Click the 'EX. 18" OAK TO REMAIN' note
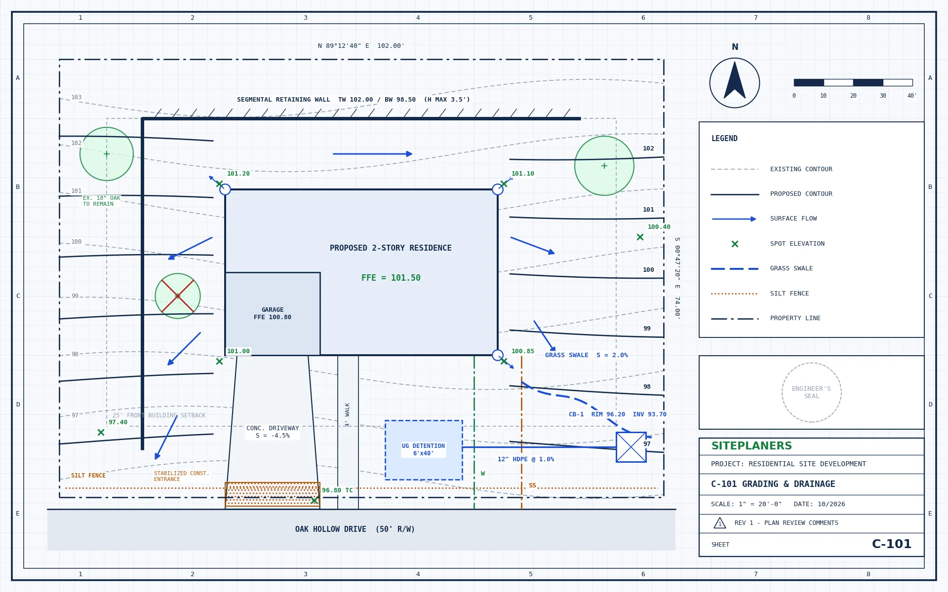 (x=101, y=201)
